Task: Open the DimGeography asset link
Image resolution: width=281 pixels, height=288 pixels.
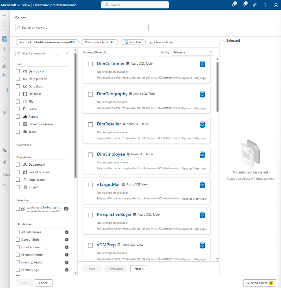Action: coord(112,94)
